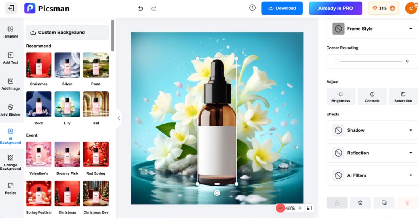Open the Contrast adjustment
Viewport: 418px width, 219px height.
pos(372,96)
